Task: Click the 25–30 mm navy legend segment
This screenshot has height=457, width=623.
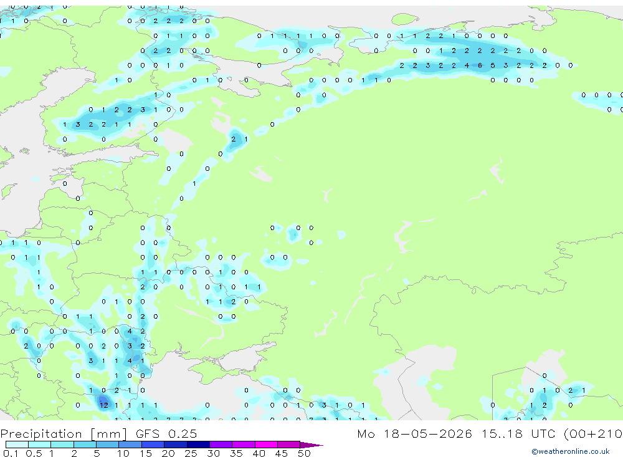Action: click(198, 445)
